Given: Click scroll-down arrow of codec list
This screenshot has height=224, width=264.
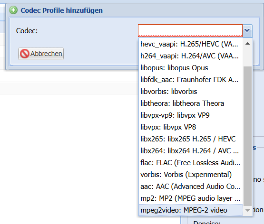Looking at the screenshot, I should tap(247, 210).
